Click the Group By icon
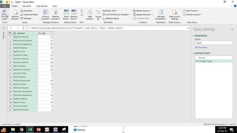237x133 pixels. click(x=98, y=13)
